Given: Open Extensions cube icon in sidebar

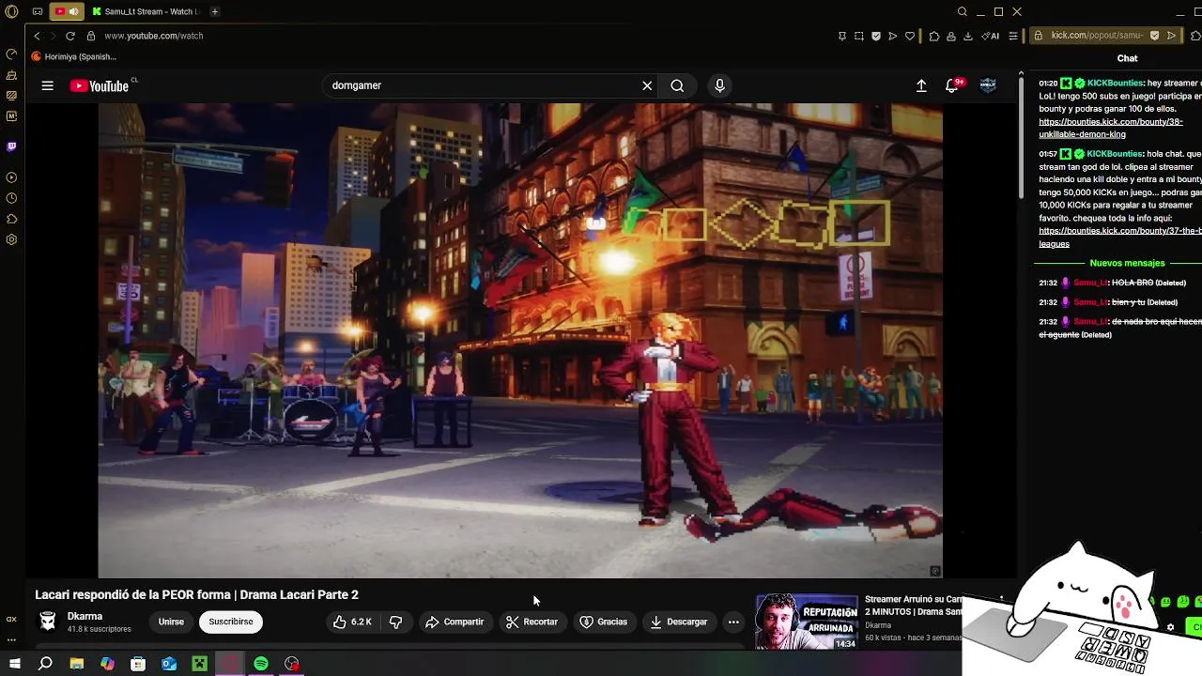Looking at the screenshot, I should pyautogui.click(x=11, y=219).
